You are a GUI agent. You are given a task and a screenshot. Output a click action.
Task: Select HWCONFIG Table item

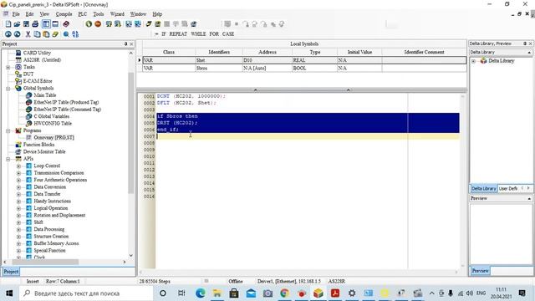click(x=53, y=124)
